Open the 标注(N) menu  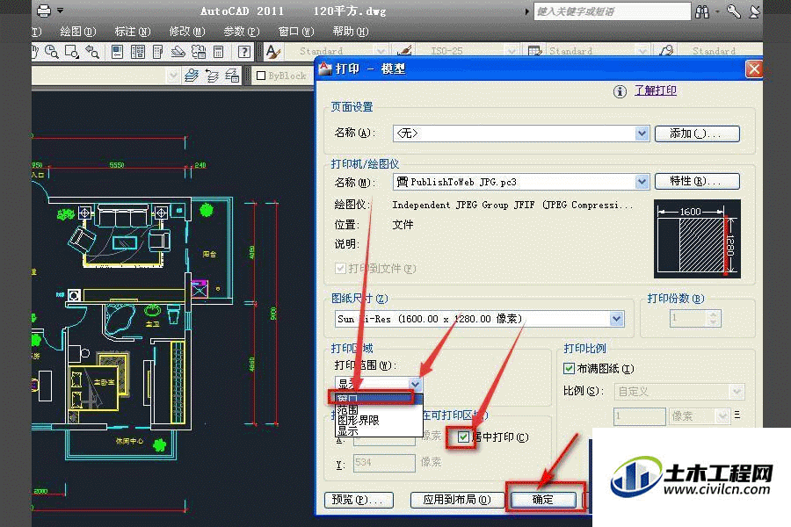[x=132, y=32]
